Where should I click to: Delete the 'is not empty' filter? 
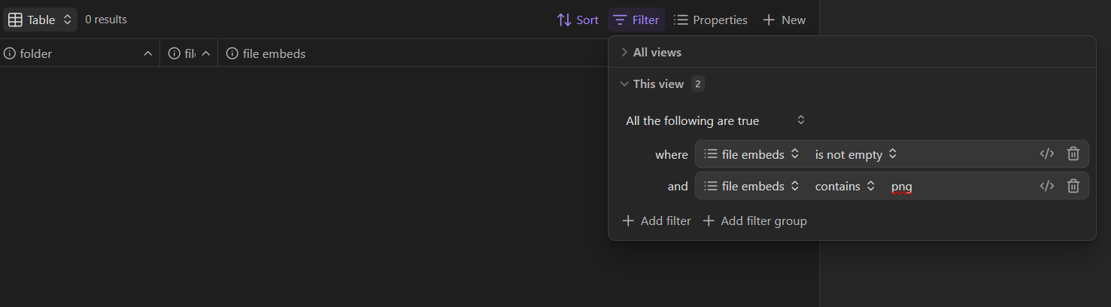(1073, 154)
